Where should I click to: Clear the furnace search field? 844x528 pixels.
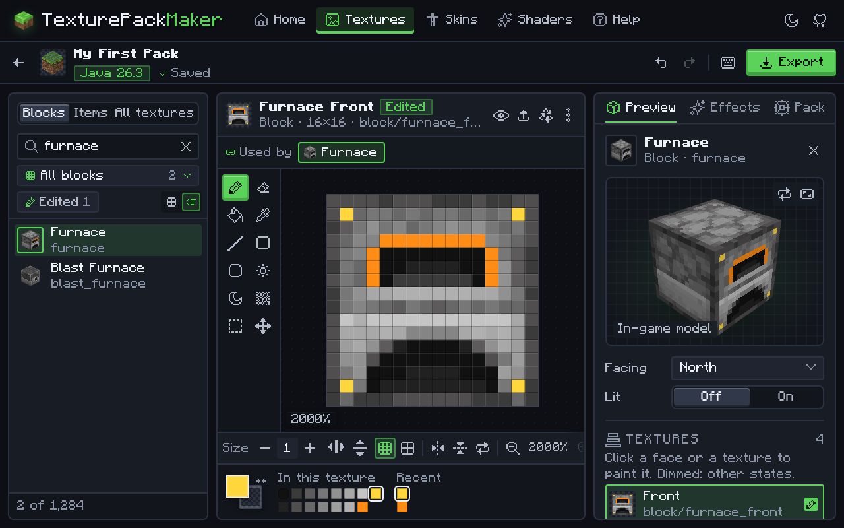click(186, 147)
